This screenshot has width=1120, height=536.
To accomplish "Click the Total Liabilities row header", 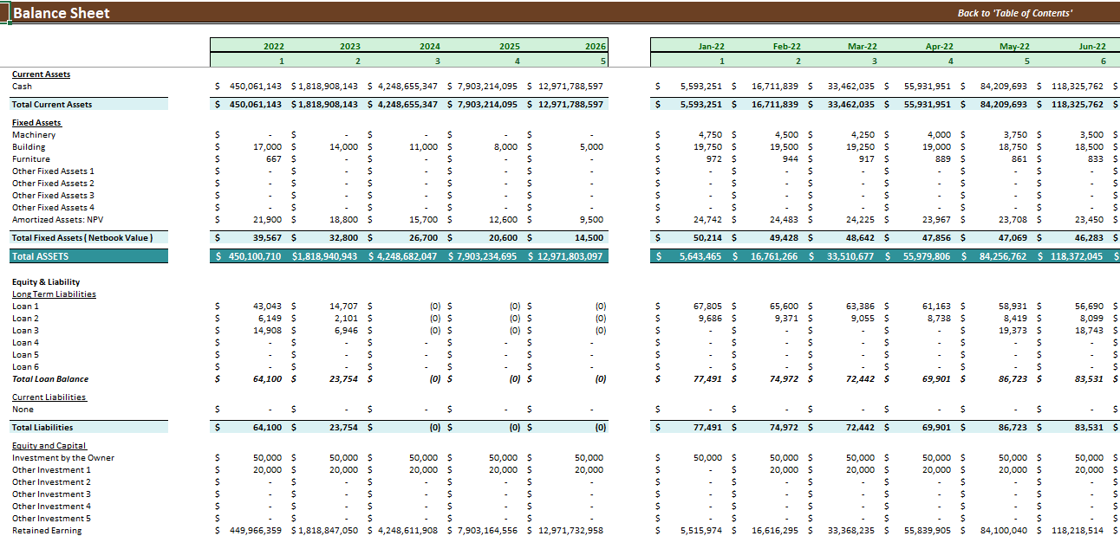I will pos(43,427).
